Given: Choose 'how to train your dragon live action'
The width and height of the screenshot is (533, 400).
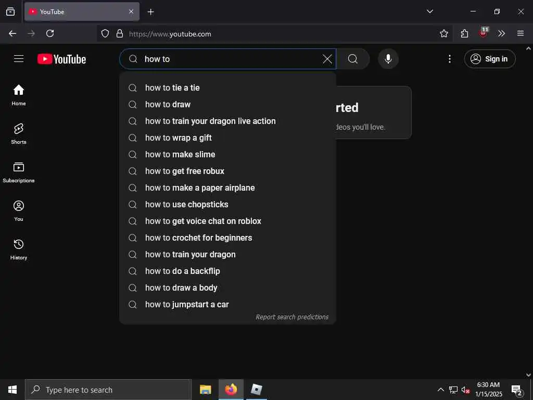Looking at the screenshot, I should pyautogui.click(x=228, y=121).
